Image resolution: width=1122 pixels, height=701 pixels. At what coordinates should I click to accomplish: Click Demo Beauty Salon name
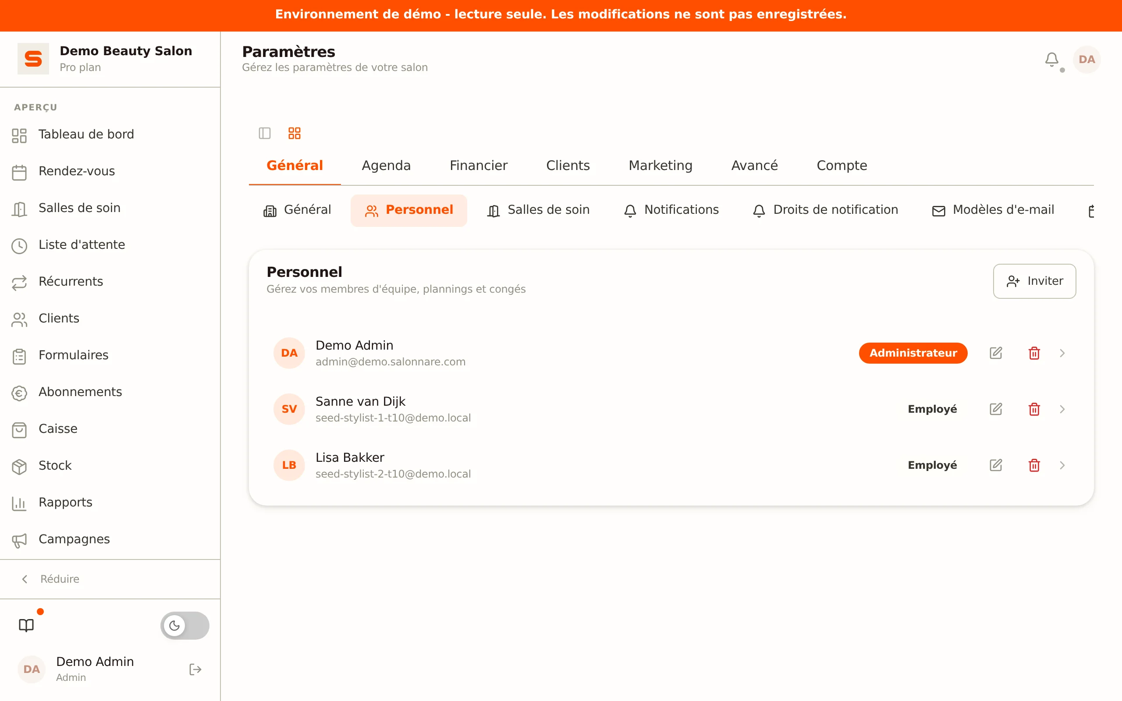click(126, 51)
